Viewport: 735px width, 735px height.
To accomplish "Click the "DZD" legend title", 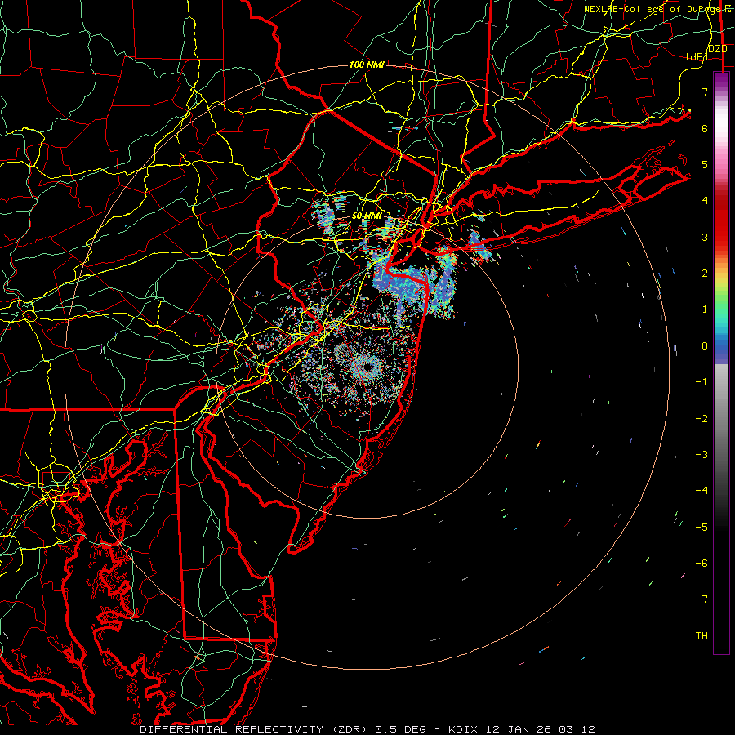I will (x=718, y=48).
